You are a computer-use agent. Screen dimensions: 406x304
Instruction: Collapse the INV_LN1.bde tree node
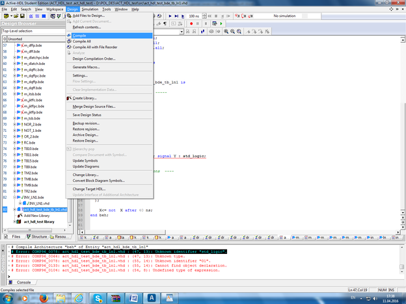pyautogui.click(x=14, y=197)
